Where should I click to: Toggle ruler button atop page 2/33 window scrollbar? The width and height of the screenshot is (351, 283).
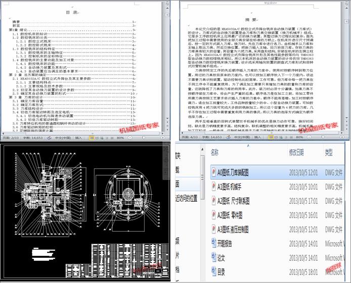click(167, 4)
